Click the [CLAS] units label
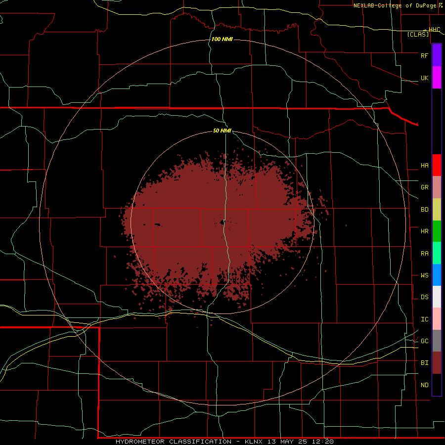Screen dimensions: 445x445 418,34
